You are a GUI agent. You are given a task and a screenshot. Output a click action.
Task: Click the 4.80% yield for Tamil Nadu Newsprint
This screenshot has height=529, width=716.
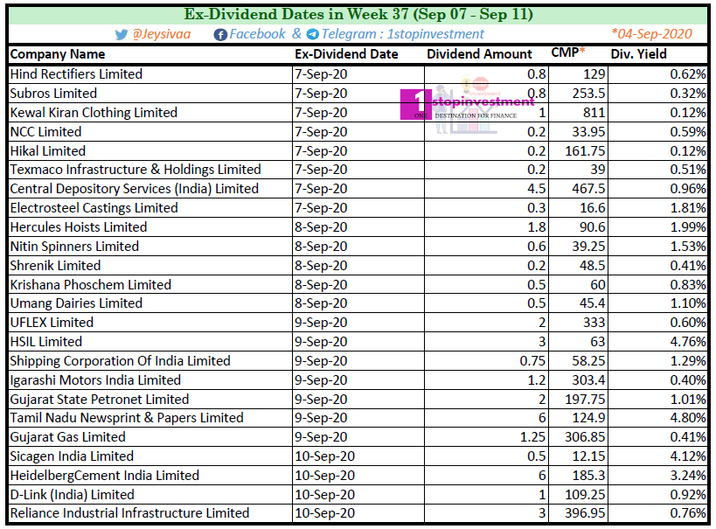pyautogui.click(x=688, y=418)
